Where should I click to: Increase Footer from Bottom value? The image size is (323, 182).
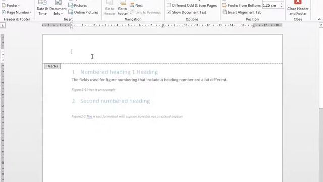pyautogui.click(x=282, y=4)
